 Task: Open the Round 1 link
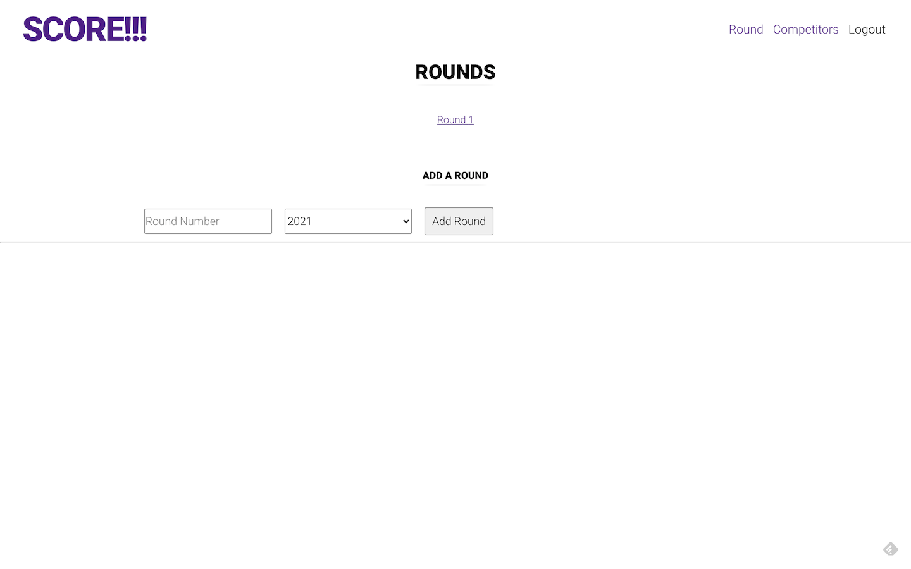455,119
